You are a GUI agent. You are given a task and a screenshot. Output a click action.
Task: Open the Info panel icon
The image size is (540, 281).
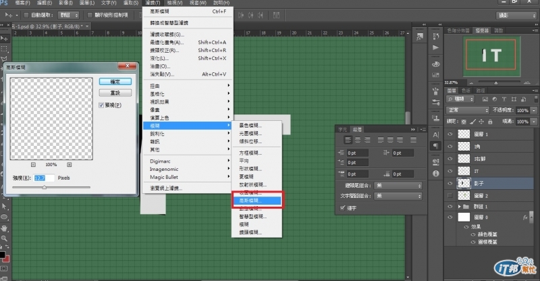435,174
